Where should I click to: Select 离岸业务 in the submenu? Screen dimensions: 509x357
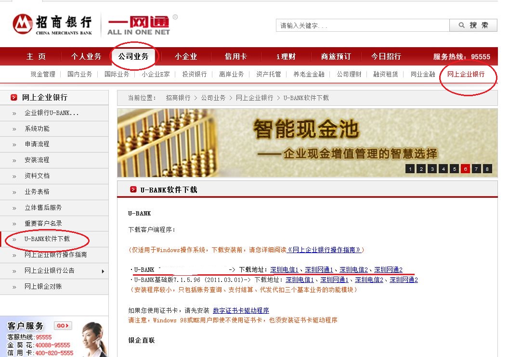pyautogui.click(x=232, y=74)
